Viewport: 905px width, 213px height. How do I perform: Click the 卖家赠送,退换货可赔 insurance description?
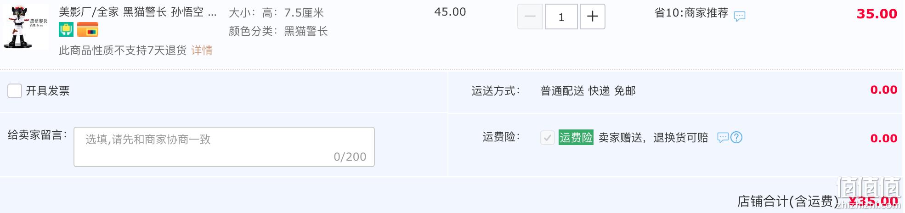coord(653,137)
